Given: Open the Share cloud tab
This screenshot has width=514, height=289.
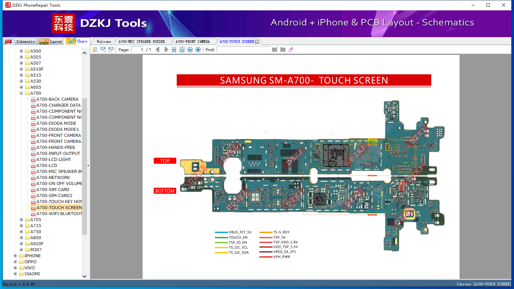Looking at the screenshot, I should coord(77,41).
